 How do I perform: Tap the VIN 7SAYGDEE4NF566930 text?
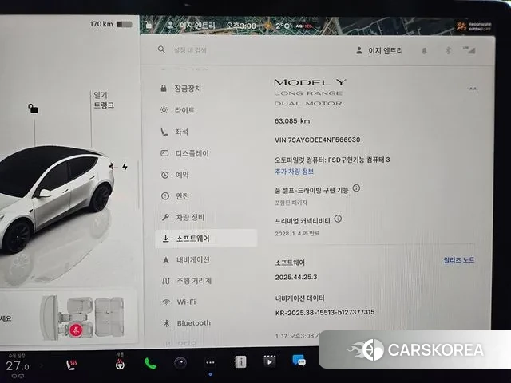(x=317, y=140)
